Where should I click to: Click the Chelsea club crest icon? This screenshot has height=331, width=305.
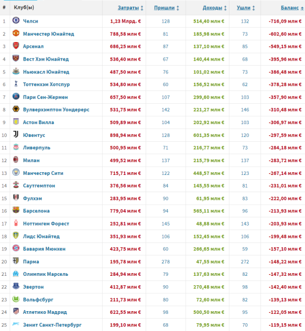16,20
